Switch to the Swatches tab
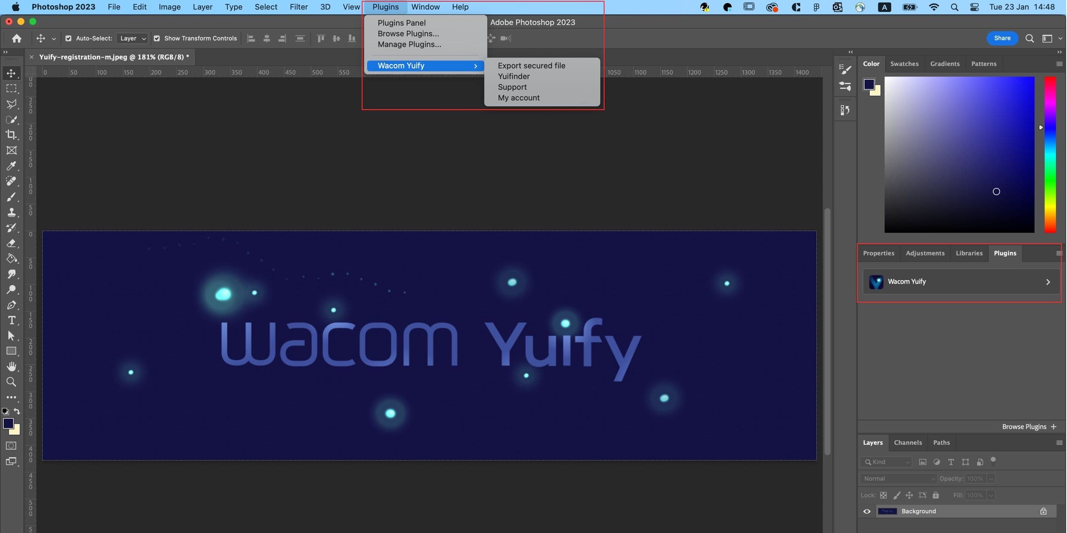This screenshot has width=1067, height=533. 904,64
